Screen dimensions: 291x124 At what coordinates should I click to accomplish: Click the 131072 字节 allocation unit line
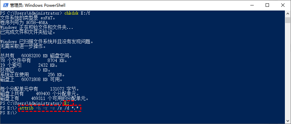click(x=40, y=89)
